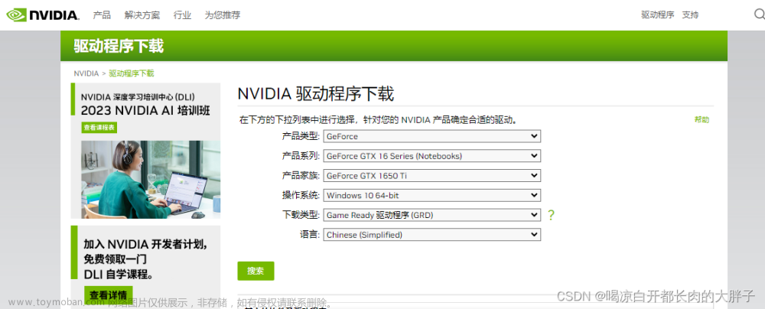Expand the 操作系统 dropdown showing Windows 10 64-bit
Image resolution: width=765 pixels, height=309 pixels.
[431, 195]
